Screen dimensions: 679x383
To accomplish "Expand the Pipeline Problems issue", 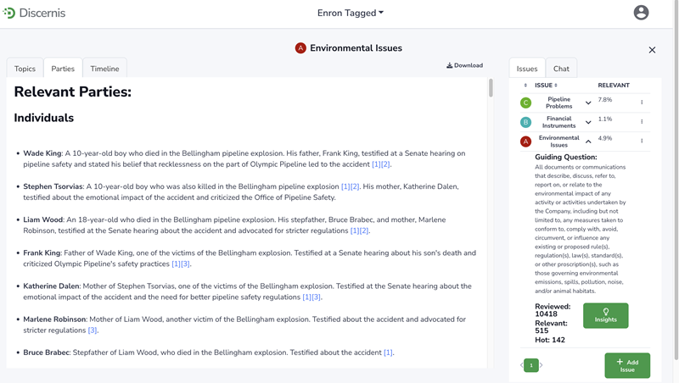I will (588, 103).
